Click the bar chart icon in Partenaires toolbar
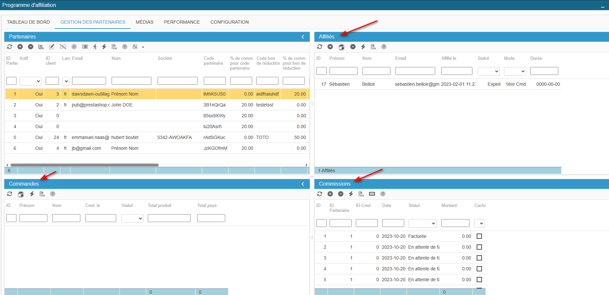The width and height of the screenshot is (609, 295). tap(41, 47)
